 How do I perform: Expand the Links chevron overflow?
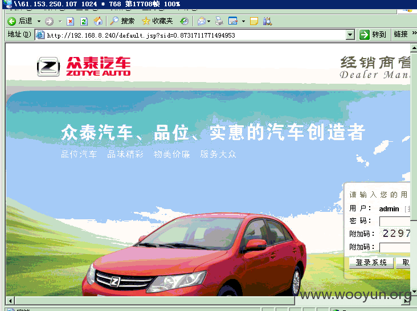414,33
